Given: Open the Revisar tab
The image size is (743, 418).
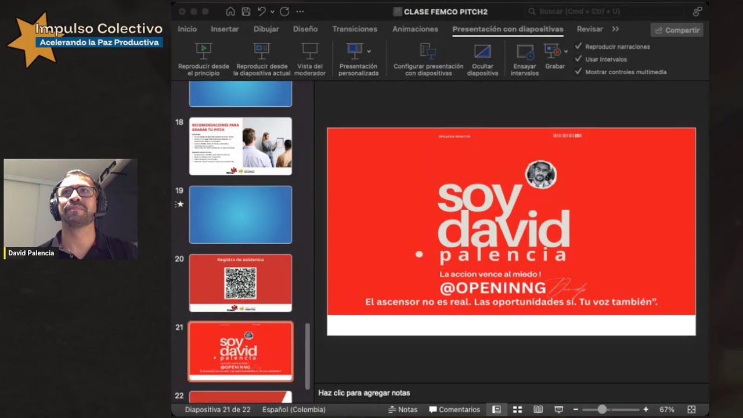Looking at the screenshot, I should pyautogui.click(x=590, y=28).
